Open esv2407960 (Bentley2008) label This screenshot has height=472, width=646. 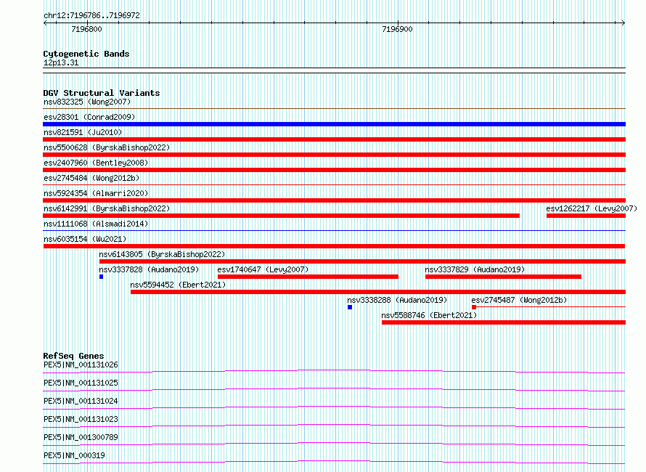pos(96,163)
